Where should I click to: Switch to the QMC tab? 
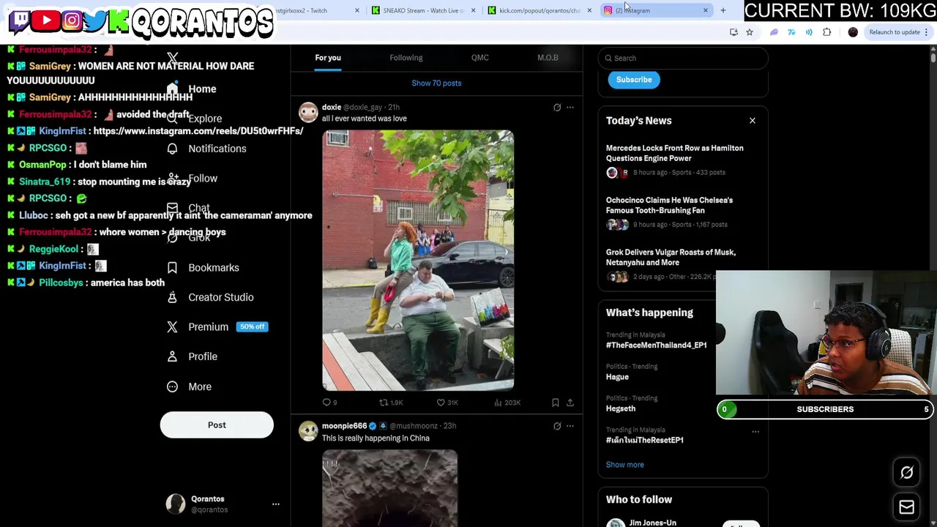click(x=480, y=58)
